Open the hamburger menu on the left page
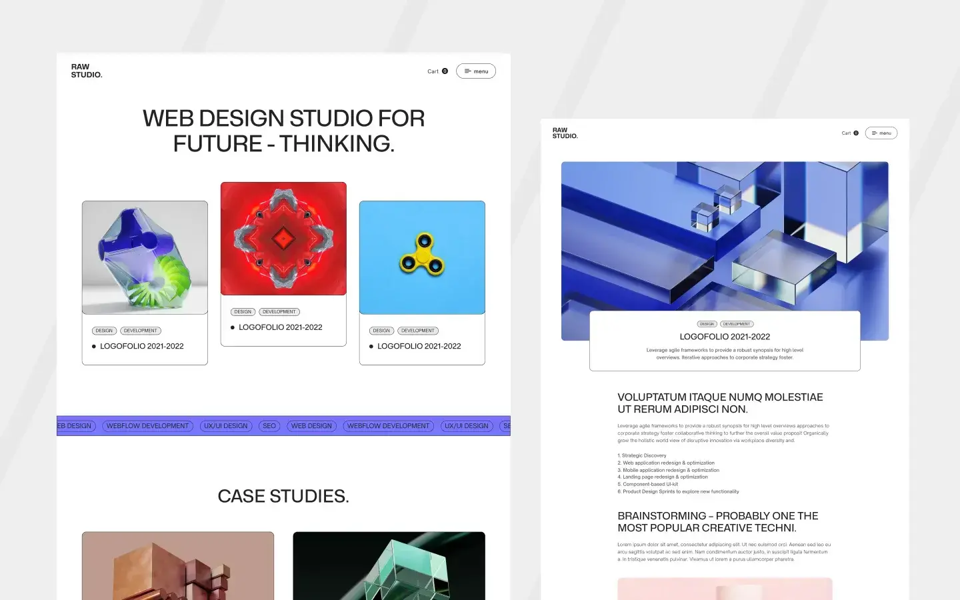The image size is (960, 600). [476, 71]
